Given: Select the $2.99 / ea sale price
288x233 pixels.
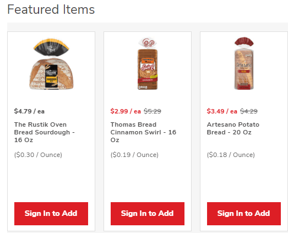Looking at the screenshot, I should (x=126, y=111).
